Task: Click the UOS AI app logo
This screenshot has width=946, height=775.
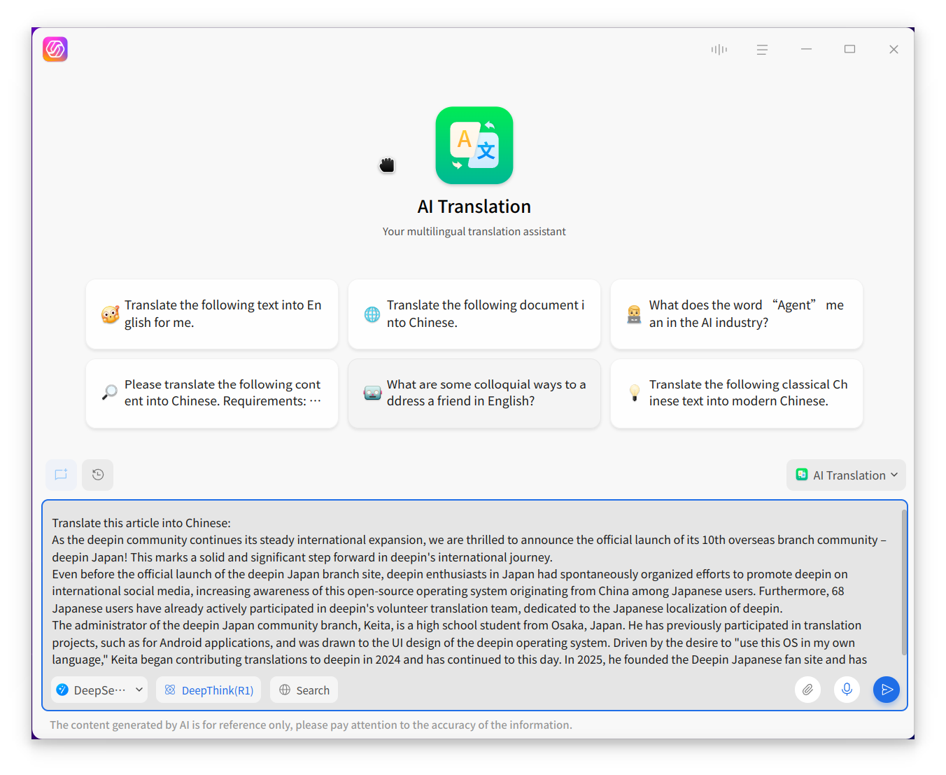Action: [x=55, y=49]
